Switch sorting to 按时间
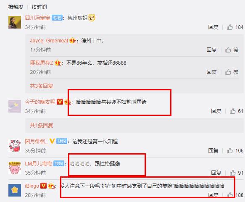Image resolution: width=245 pixels, height=202 pixels. point(39,7)
